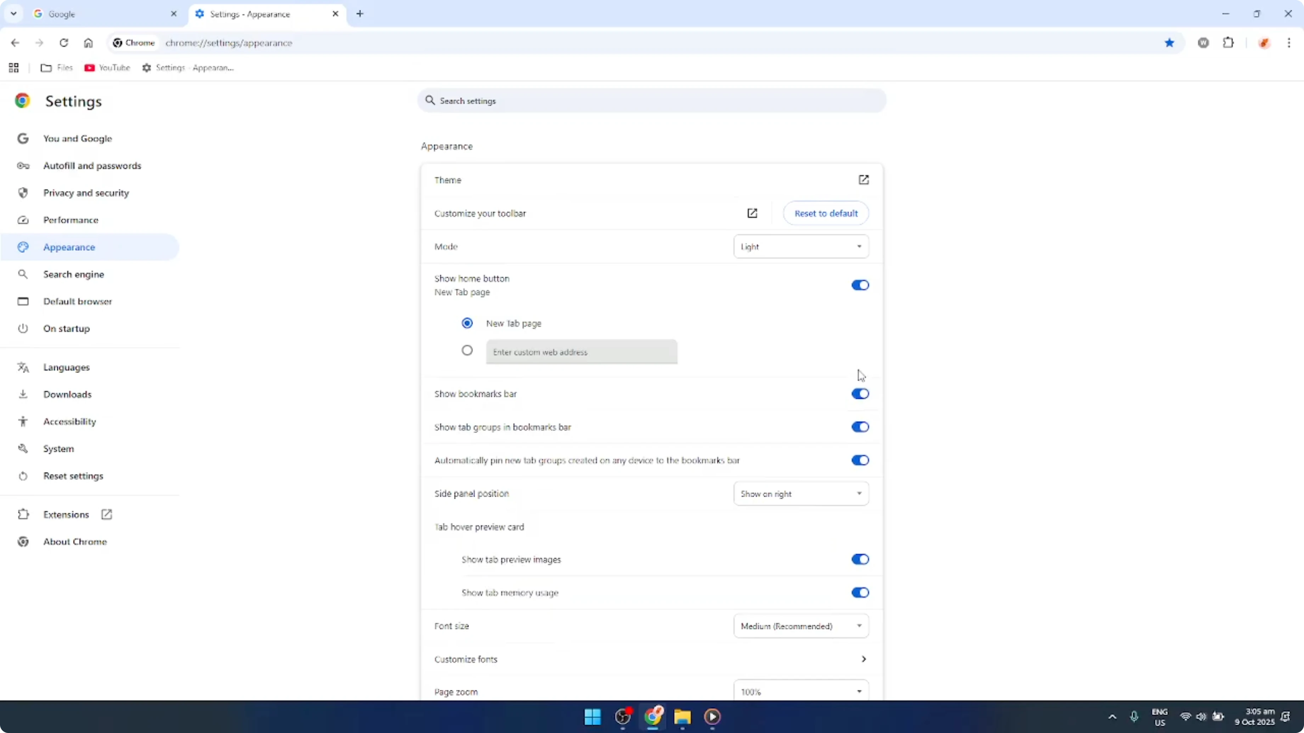Close the Google tab
The height and width of the screenshot is (733, 1304).
[x=174, y=14]
